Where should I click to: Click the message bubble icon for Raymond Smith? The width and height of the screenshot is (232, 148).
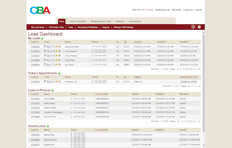(51, 47)
